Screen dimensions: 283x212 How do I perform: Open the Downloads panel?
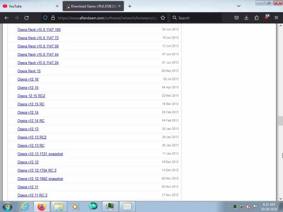pos(246,18)
